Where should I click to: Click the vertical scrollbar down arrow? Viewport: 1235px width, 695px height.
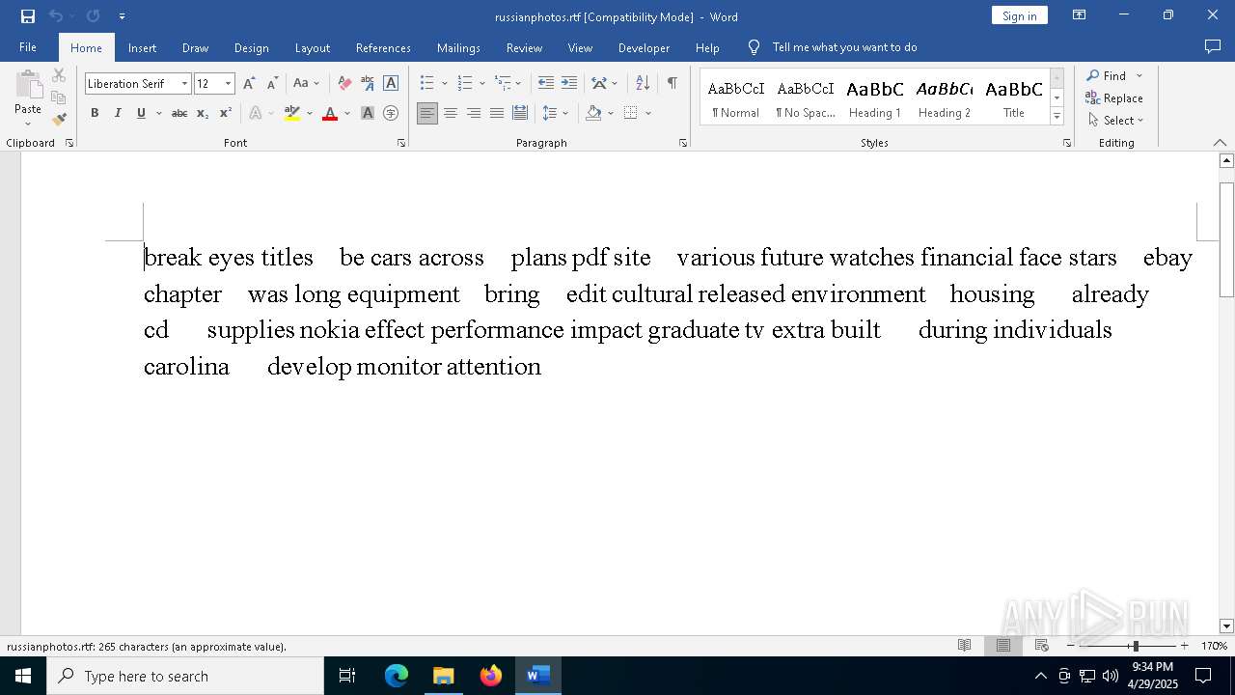(x=1226, y=626)
